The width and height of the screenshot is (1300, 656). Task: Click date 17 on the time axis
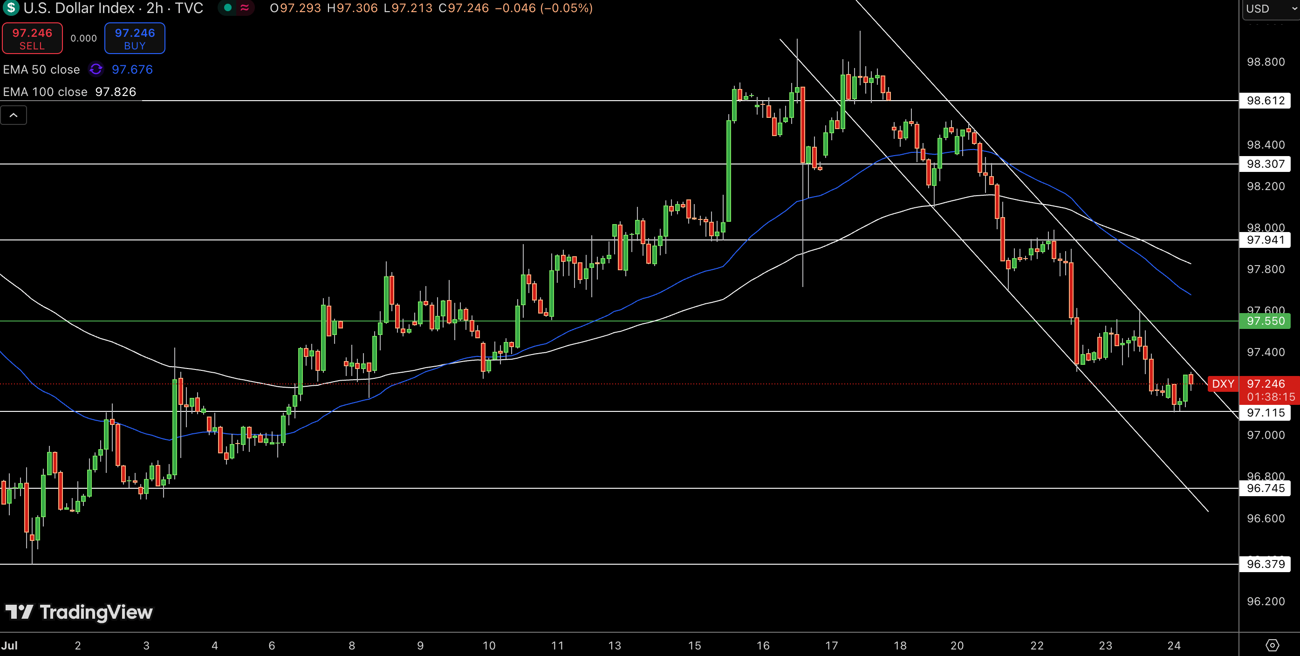pyautogui.click(x=831, y=645)
